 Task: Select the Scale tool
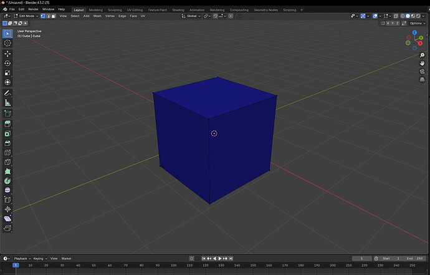point(7,73)
